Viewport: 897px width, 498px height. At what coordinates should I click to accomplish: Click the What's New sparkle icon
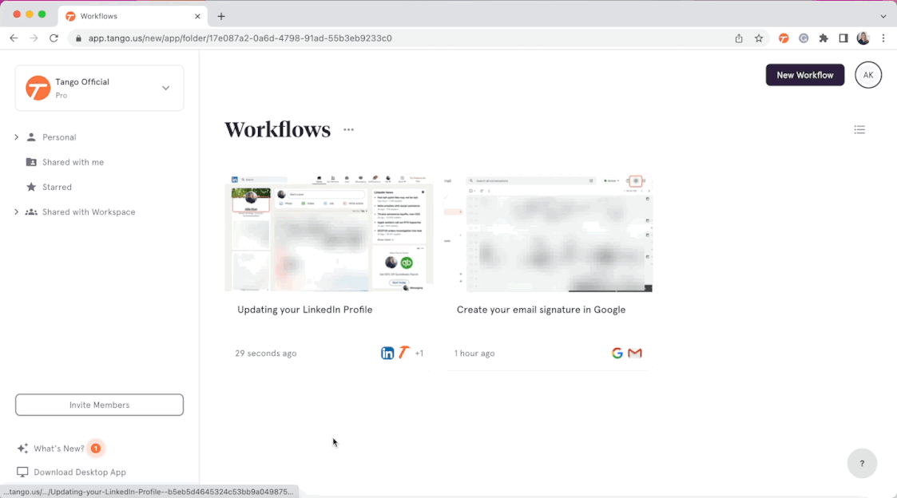tap(22, 449)
